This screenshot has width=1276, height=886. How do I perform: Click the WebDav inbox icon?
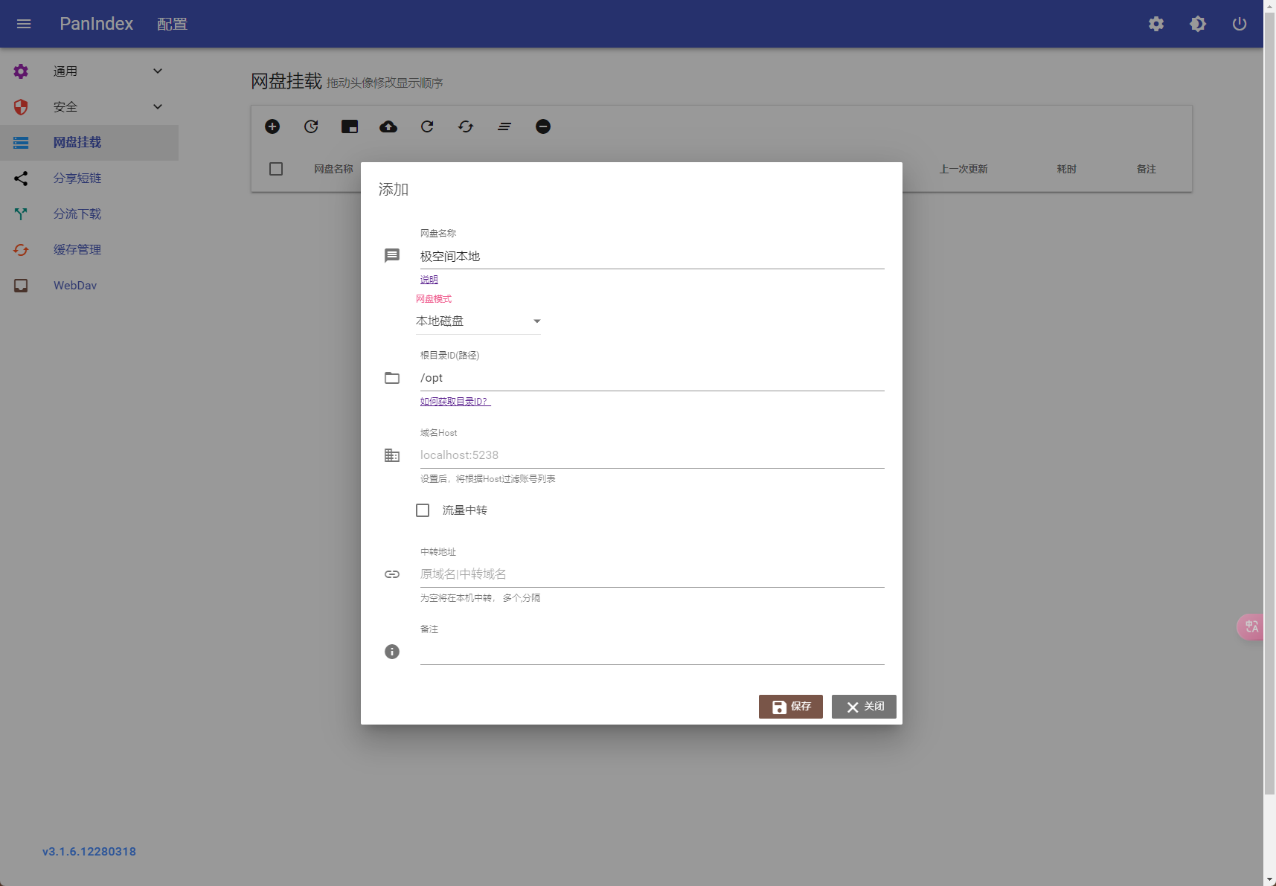pyautogui.click(x=21, y=286)
